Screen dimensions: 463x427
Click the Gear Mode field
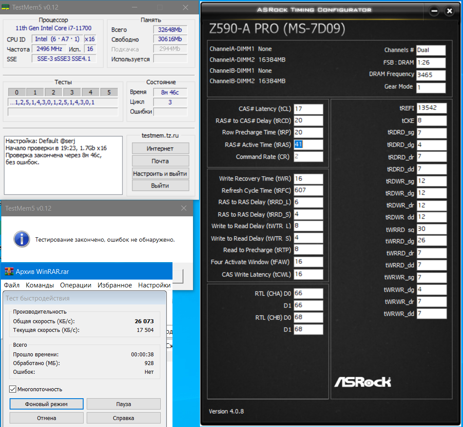(431, 88)
